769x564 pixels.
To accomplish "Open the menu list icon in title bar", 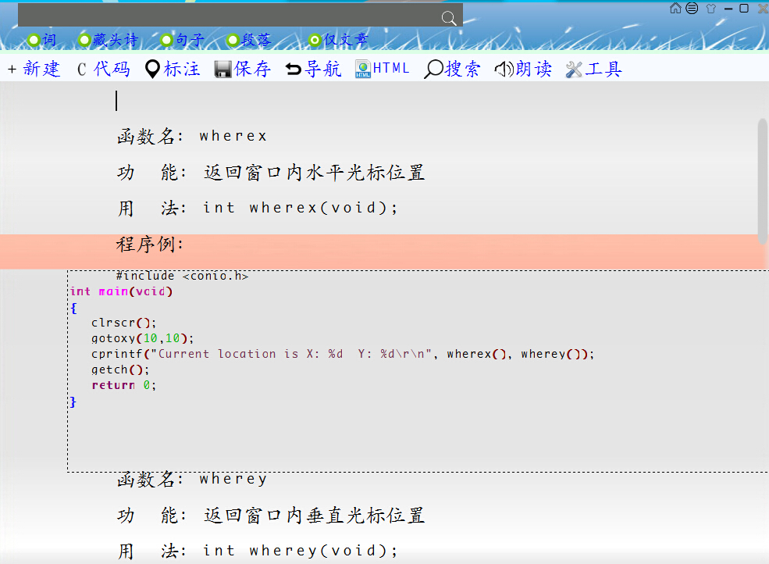I will coord(692,9).
